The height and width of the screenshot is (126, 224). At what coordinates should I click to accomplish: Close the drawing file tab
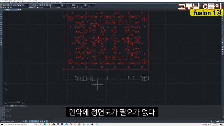(18, 10)
